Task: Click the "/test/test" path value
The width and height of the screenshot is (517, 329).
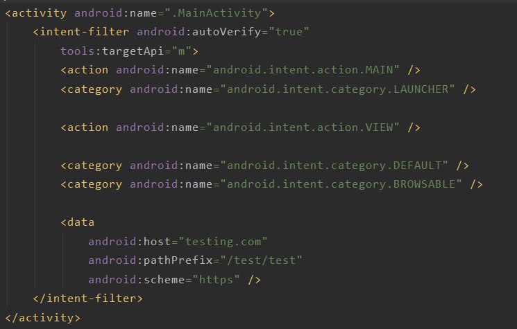Action: 261,260
